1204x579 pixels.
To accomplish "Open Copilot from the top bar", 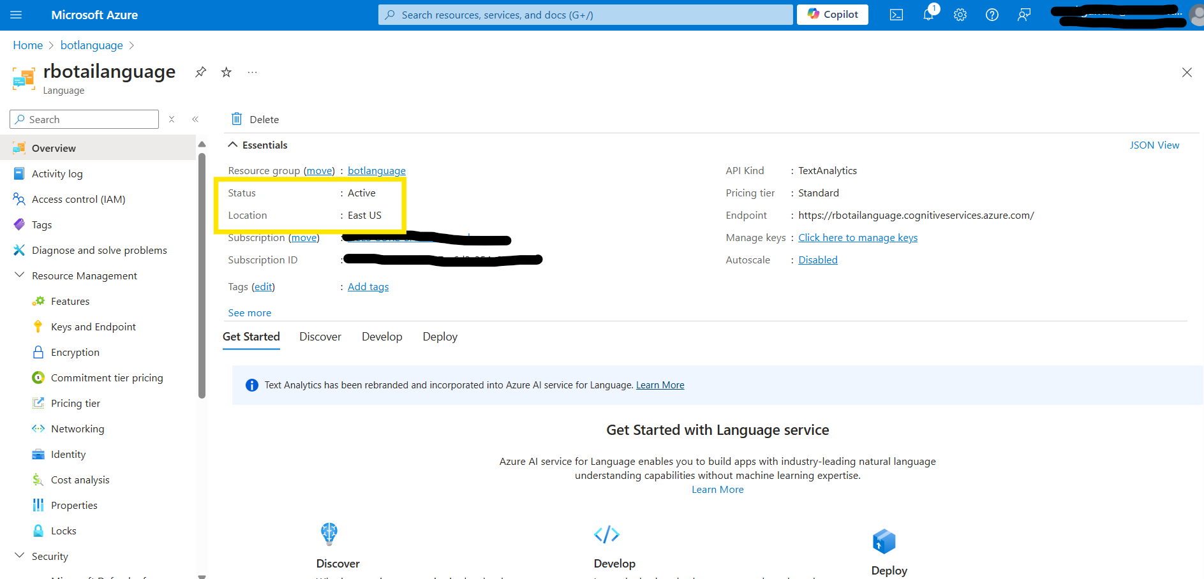I will [x=832, y=14].
